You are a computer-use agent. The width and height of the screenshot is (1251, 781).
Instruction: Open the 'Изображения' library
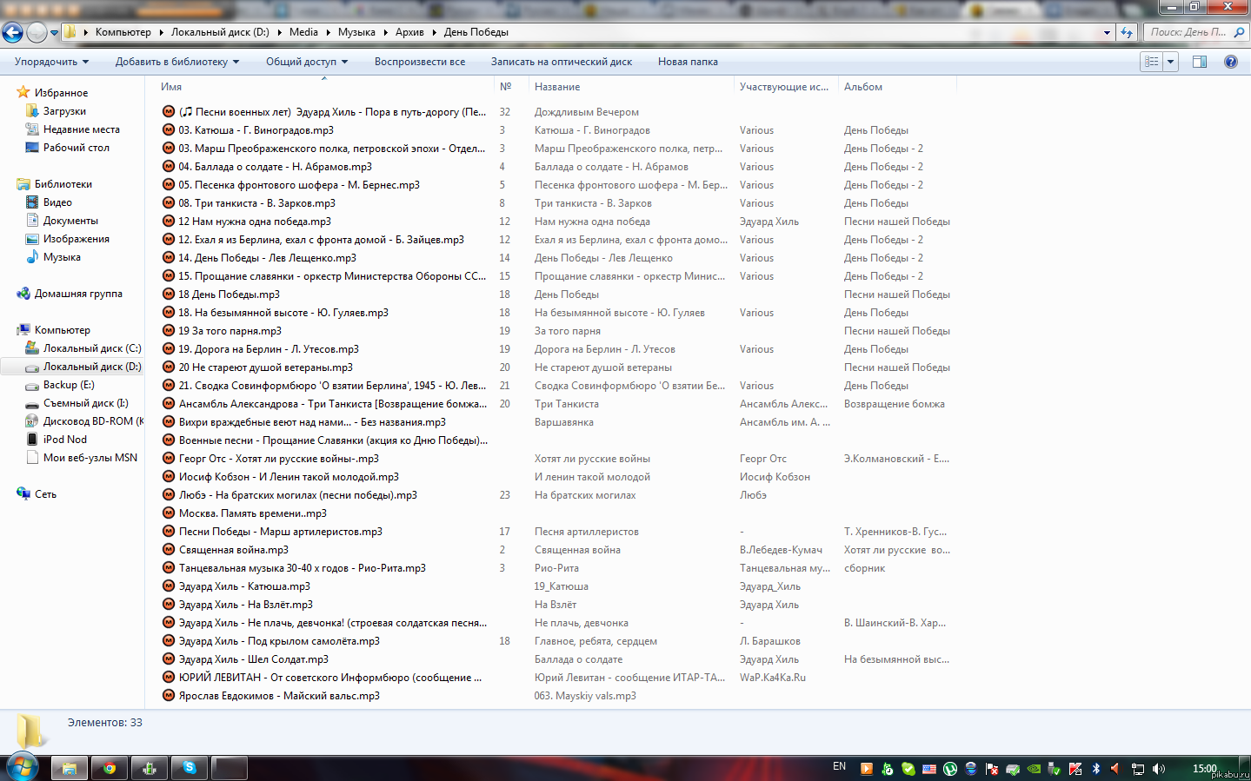[x=77, y=239]
